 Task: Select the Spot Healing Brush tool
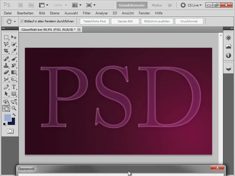pyautogui.click(x=6, y=58)
